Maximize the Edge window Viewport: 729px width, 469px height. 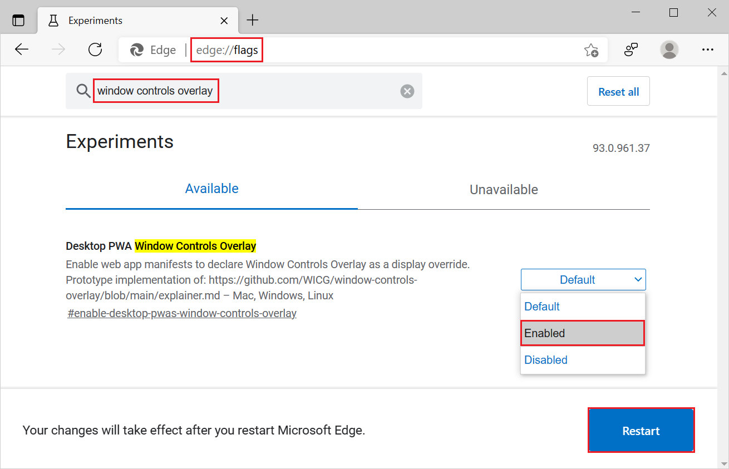(673, 13)
